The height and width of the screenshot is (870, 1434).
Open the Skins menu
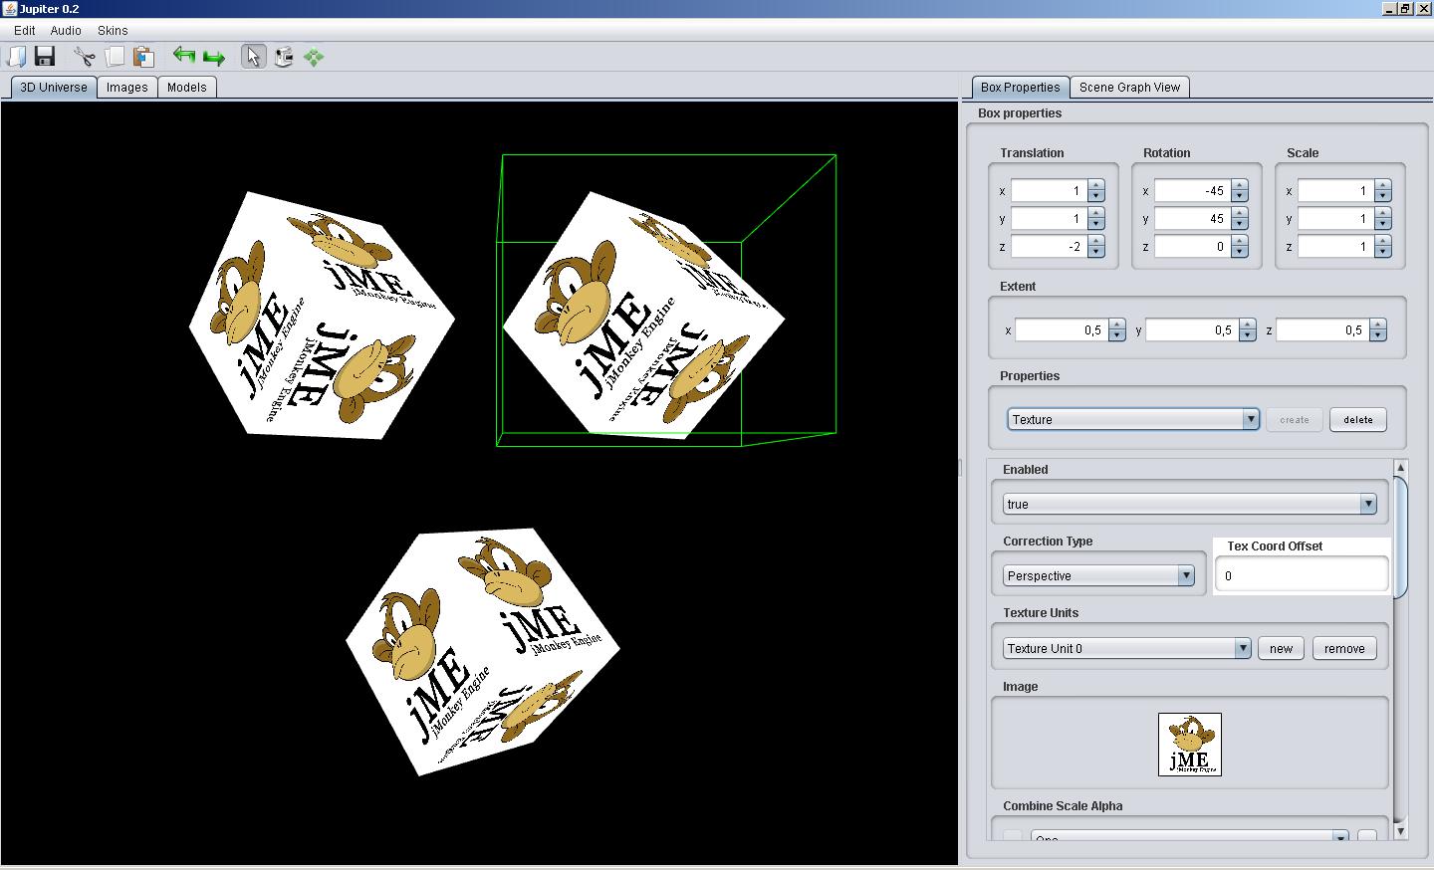(x=113, y=30)
